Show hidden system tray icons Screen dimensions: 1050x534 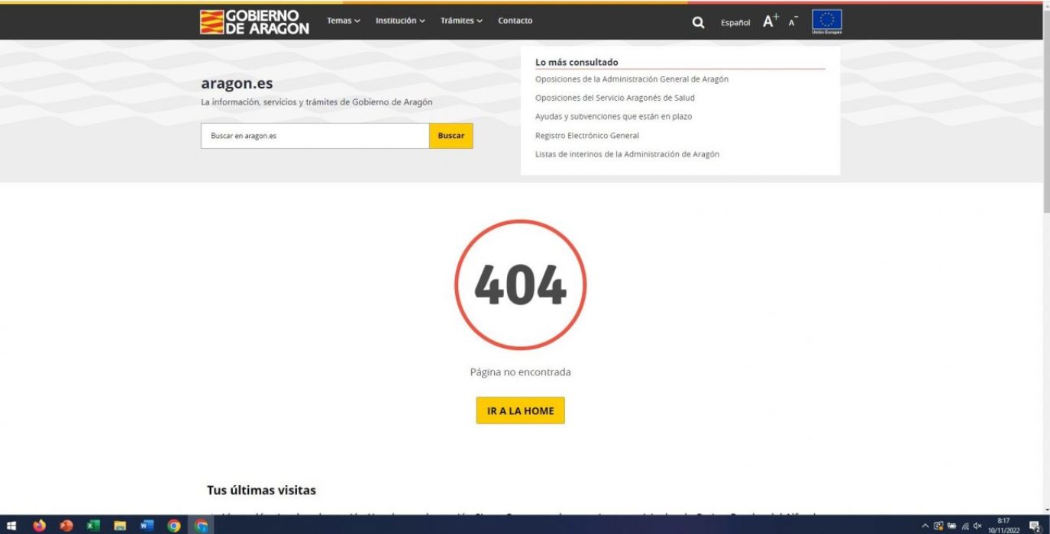(x=926, y=526)
